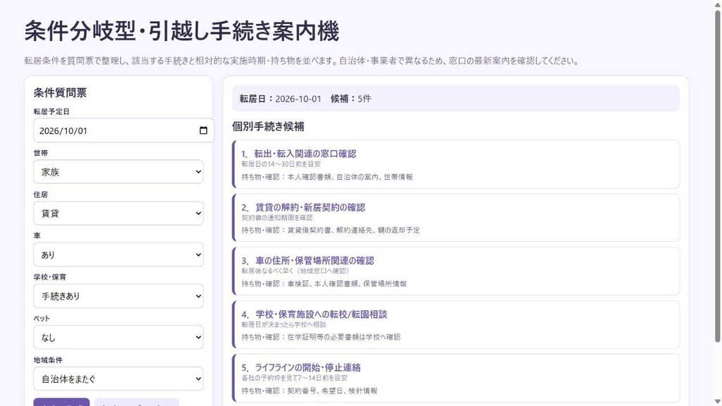Click the line 契約番号、希望日、検針情報
The image size is (722, 406).
click(x=332, y=390)
